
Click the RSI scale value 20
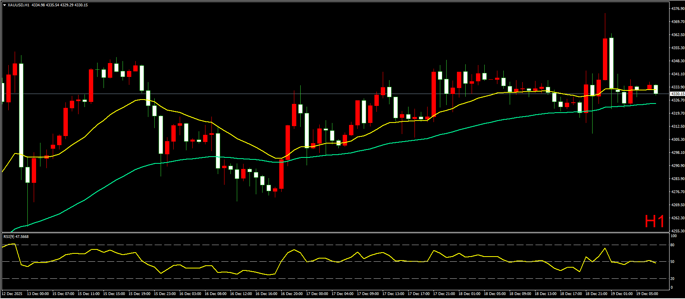672,278
